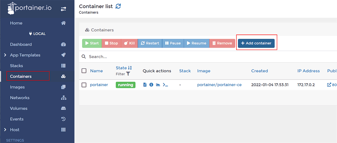Check the portainer row checkbox
The height and width of the screenshot is (143, 337).
84,85
